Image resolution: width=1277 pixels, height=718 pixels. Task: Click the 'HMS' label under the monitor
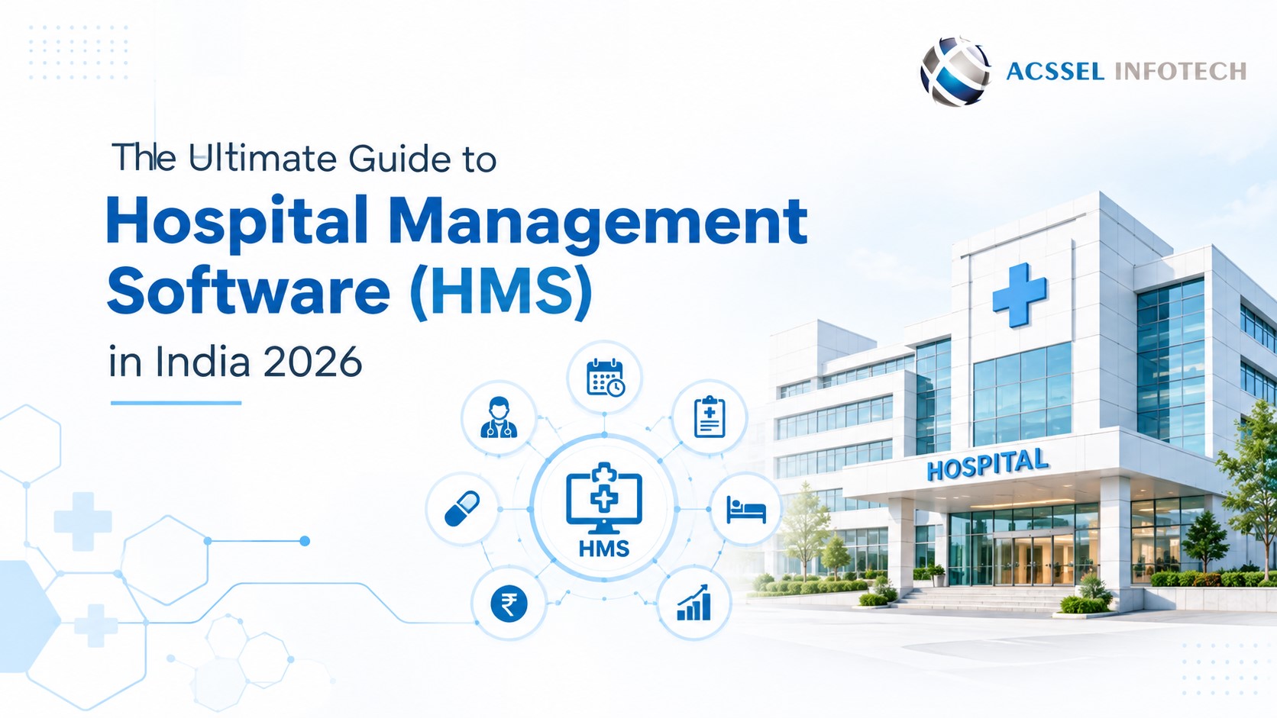click(x=604, y=549)
